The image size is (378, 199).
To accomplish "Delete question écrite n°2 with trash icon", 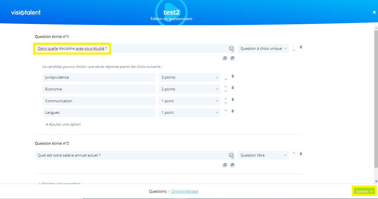I will tap(301, 154).
